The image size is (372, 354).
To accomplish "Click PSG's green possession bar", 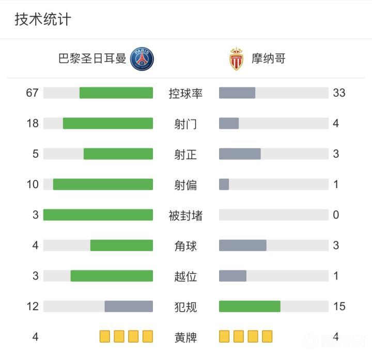I will point(116,93).
